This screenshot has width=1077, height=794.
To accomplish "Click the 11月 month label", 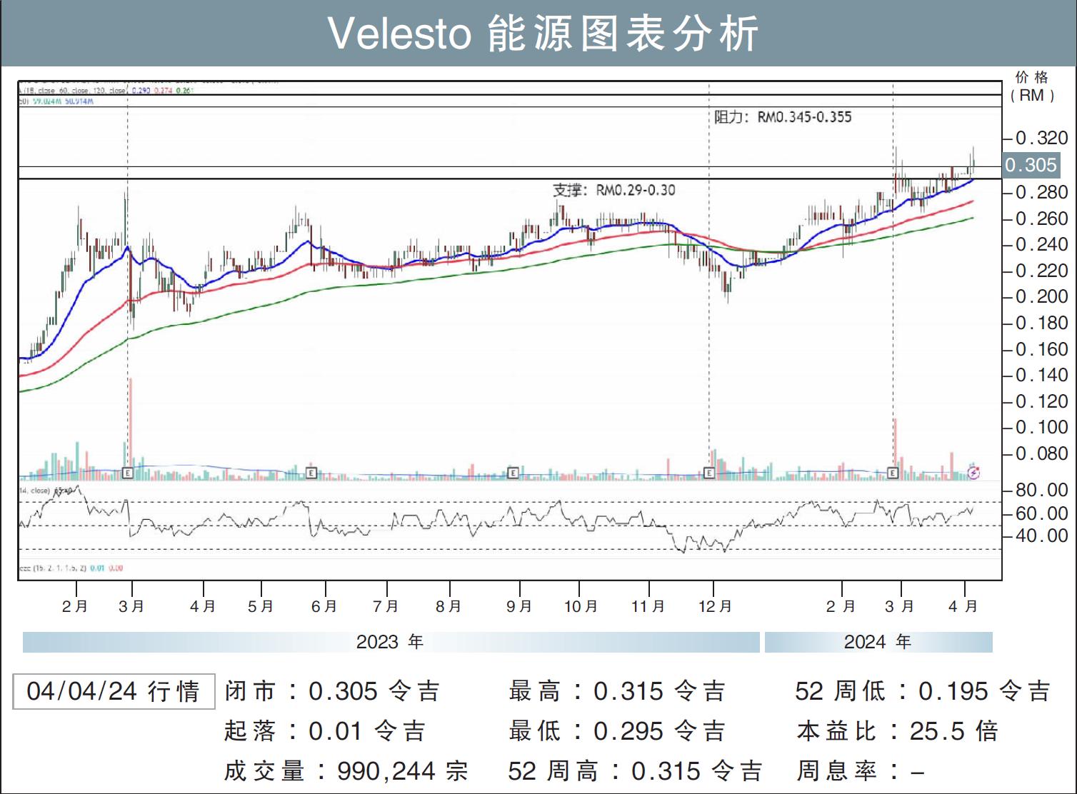I will (x=648, y=606).
